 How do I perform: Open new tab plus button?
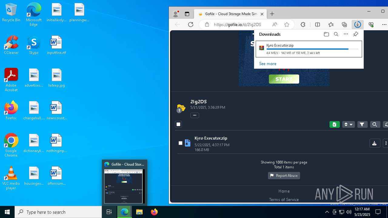tap(272, 14)
